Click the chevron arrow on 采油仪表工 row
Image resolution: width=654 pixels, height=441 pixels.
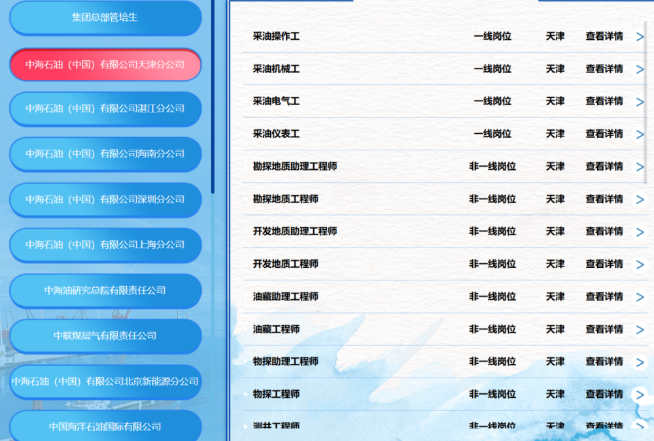(x=640, y=134)
